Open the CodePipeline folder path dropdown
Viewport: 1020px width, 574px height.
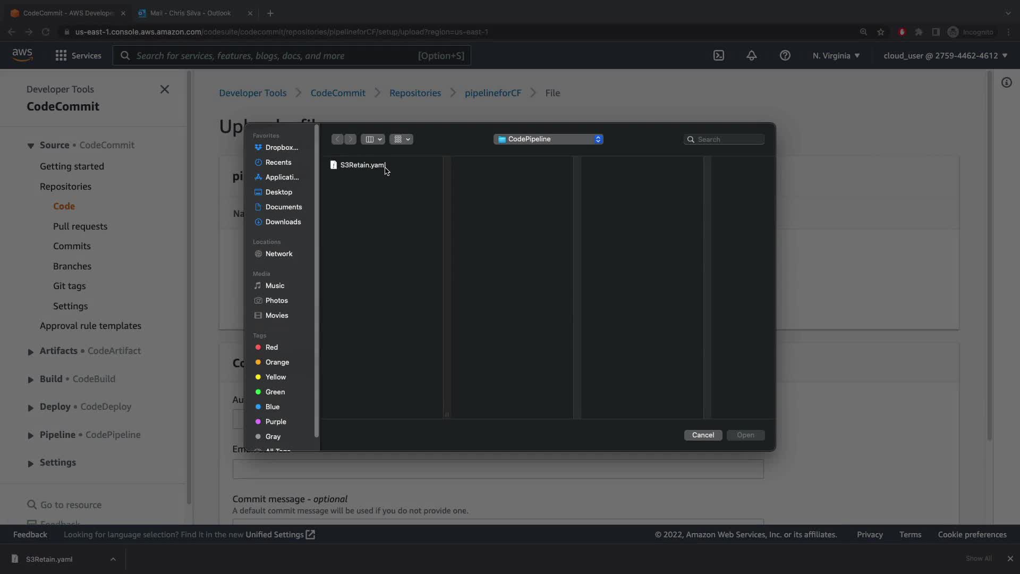coord(548,139)
